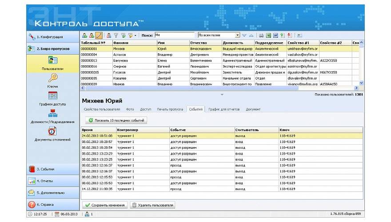Open Документы отклонений section
The height and width of the screenshot is (222, 391).
[52, 131]
